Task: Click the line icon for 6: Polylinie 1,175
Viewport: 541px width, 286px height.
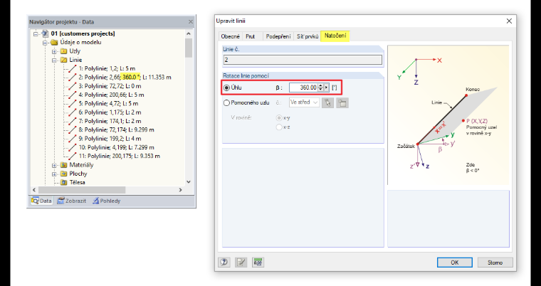Action: [73, 112]
